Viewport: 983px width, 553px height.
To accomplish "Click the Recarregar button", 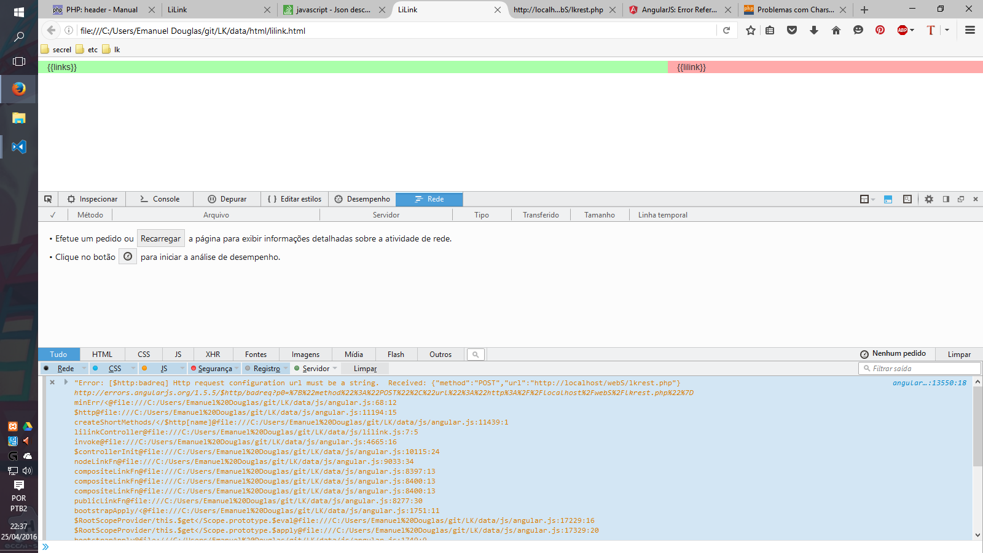I will [160, 238].
